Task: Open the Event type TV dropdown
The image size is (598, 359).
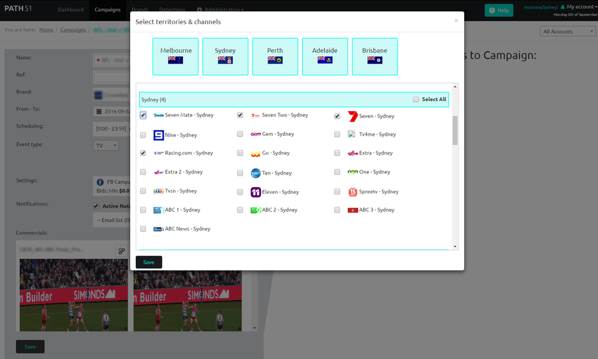Action: click(x=105, y=144)
